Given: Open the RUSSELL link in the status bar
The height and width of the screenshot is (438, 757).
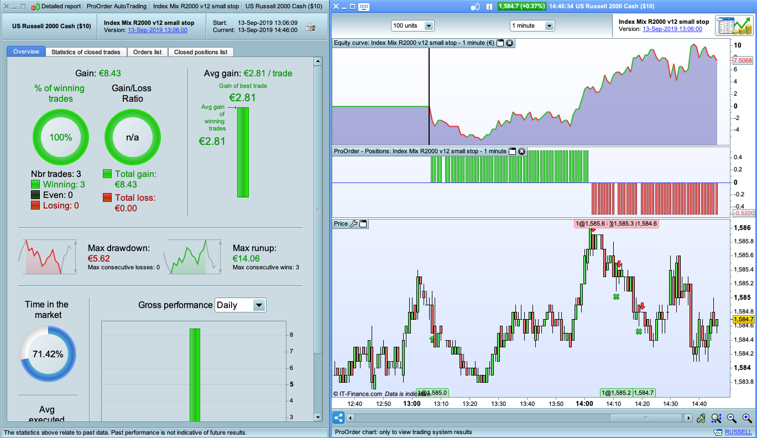Looking at the screenshot, I should pyautogui.click(x=738, y=432).
